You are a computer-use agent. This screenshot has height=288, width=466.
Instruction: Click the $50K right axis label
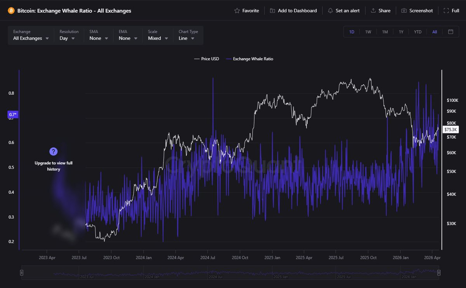452,172
